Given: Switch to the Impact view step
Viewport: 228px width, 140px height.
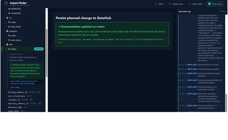Looking at the screenshot, I should coord(176,4).
